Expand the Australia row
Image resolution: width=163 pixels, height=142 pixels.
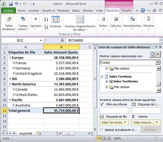14,105
